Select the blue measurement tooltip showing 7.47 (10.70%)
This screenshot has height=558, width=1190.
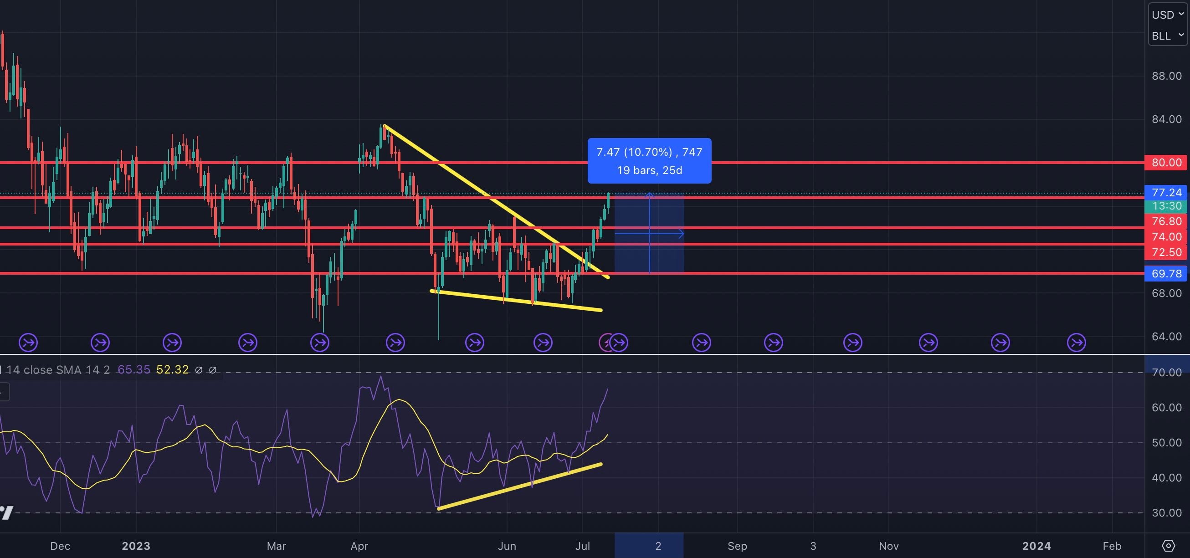[649, 161]
